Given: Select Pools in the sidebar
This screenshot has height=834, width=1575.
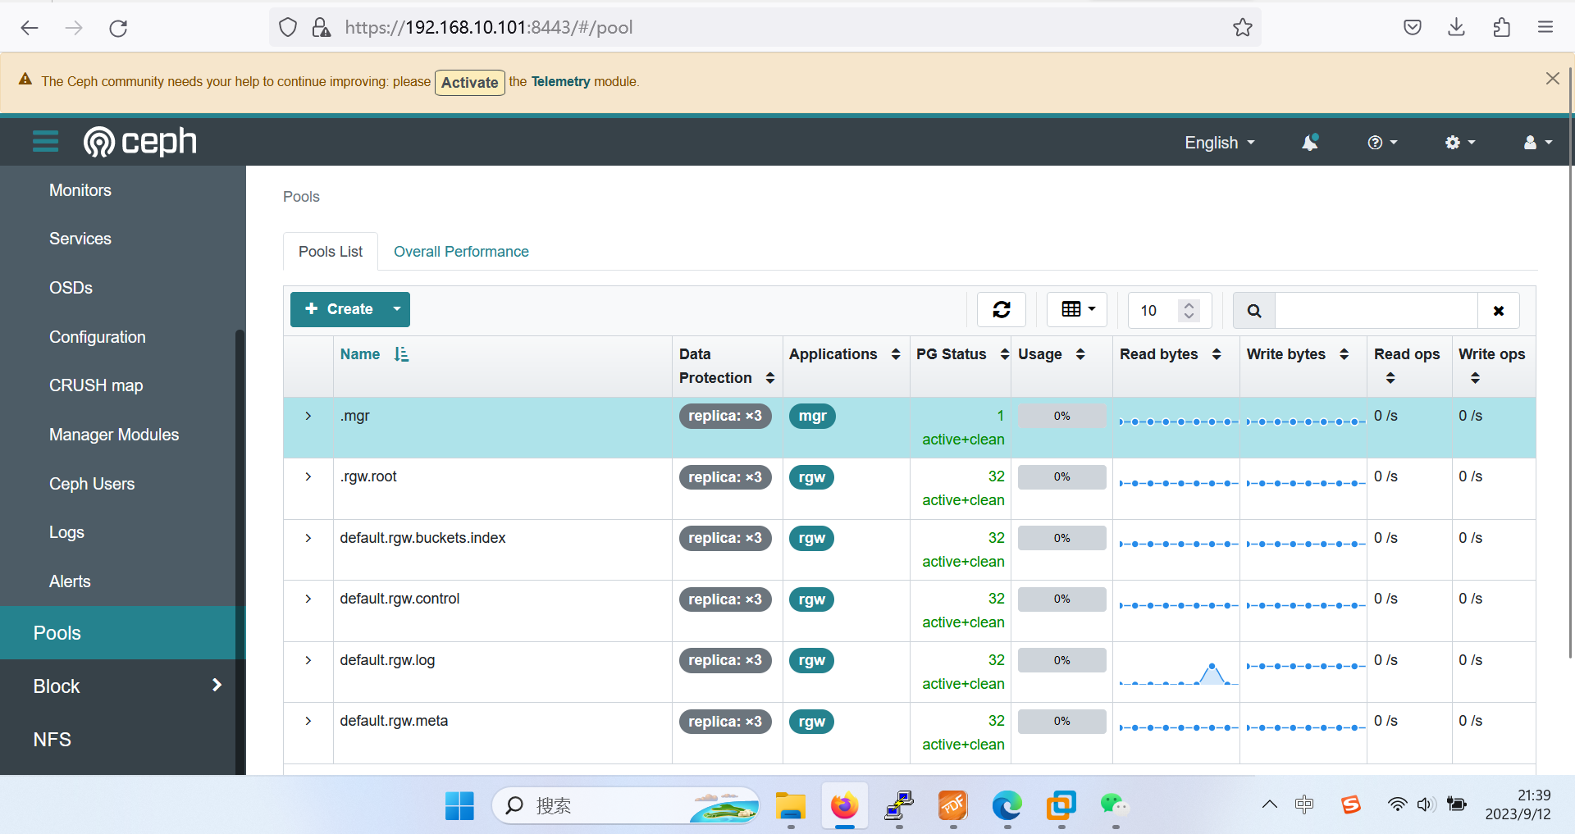Looking at the screenshot, I should click(x=117, y=633).
